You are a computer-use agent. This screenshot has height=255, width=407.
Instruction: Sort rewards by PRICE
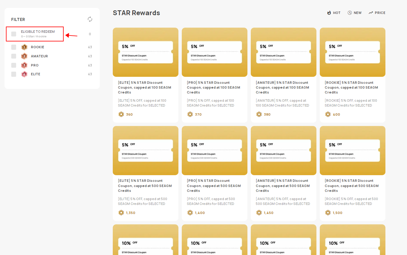click(x=377, y=13)
